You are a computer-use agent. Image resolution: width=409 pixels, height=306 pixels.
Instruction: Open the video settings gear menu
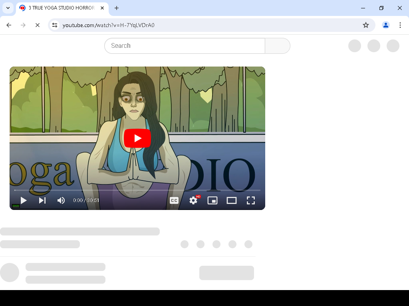pyautogui.click(x=193, y=200)
